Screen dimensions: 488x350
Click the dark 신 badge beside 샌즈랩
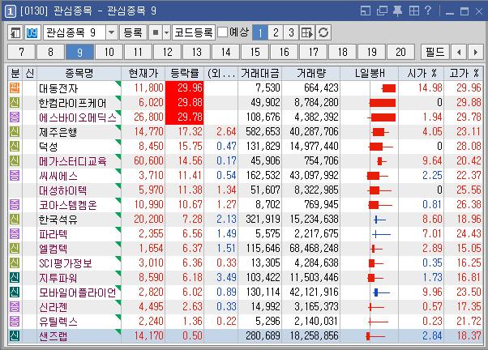click(15, 336)
